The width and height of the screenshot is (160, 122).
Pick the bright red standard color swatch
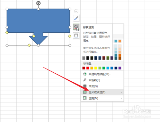[x=88, y=68]
